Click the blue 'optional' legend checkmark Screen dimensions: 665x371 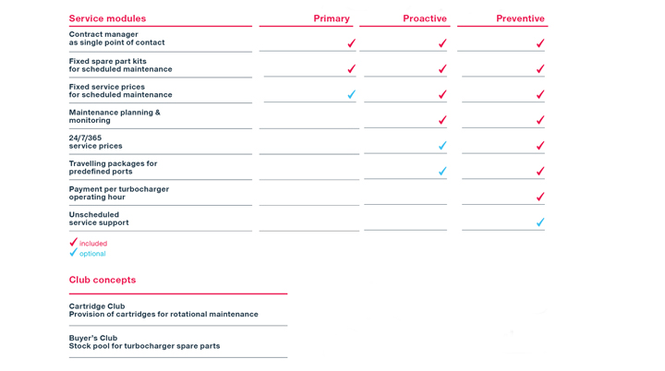(x=74, y=253)
